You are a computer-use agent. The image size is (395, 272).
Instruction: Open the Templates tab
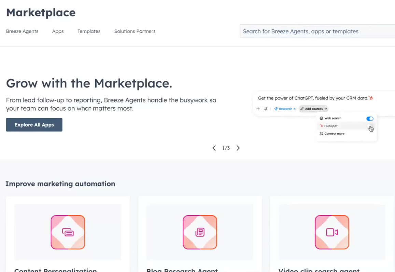click(89, 31)
